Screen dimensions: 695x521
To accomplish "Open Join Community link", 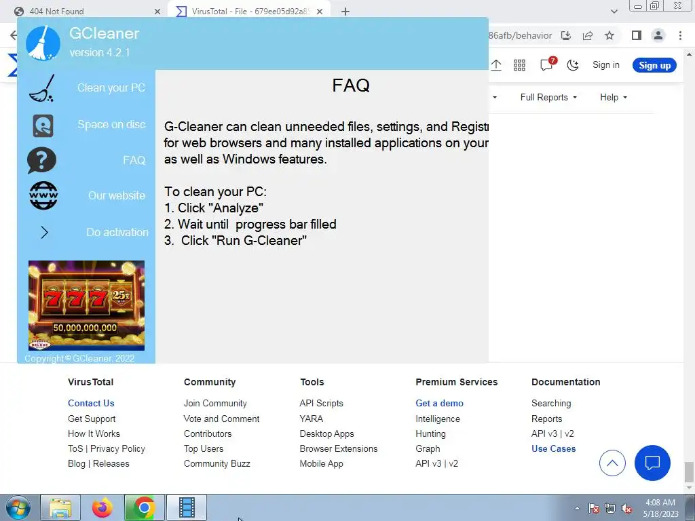I will pyautogui.click(x=215, y=403).
